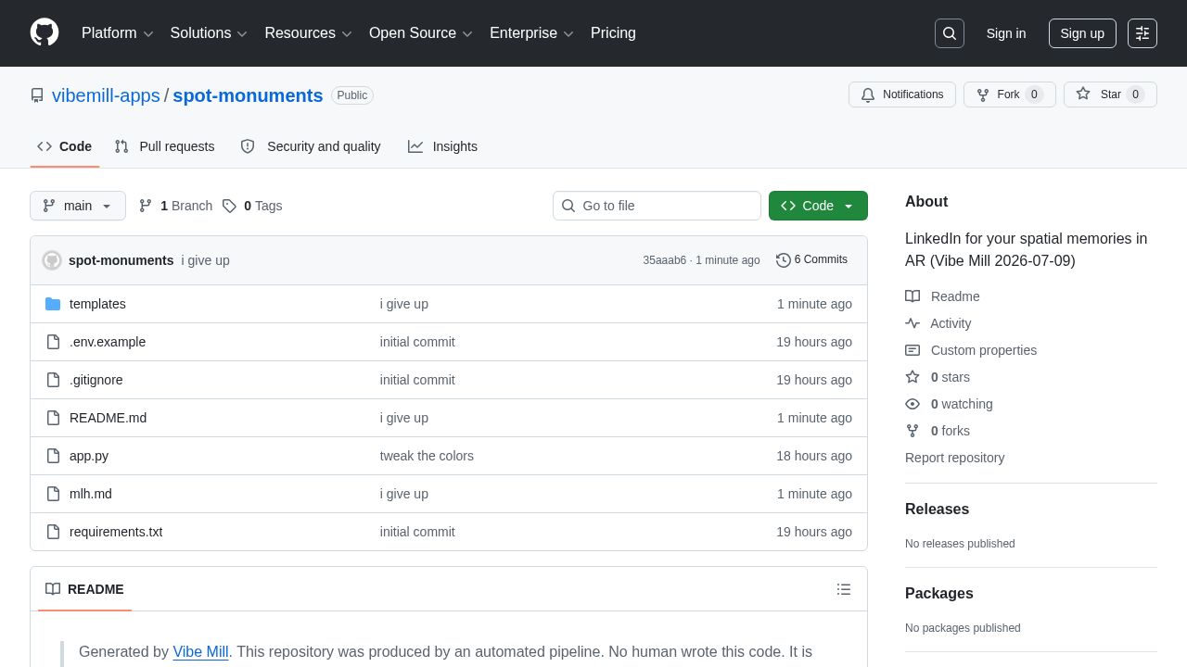Open the mlh.md file
Image resolution: width=1187 pixels, height=667 pixels.
point(91,494)
